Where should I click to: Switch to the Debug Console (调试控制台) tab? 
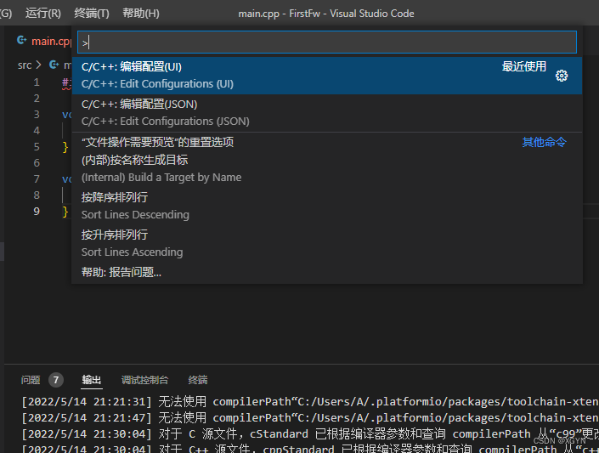pyautogui.click(x=144, y=380)
